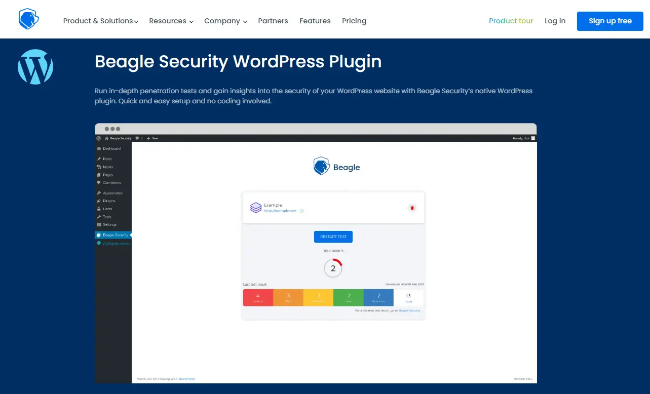Image resolution: width=650 pixels, height=394 pixels.
Task: Follow the Beagle Security detailed report link
Action: click(409, 310)
